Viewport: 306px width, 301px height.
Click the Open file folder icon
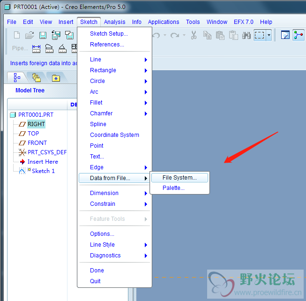(x=30, y=35)
